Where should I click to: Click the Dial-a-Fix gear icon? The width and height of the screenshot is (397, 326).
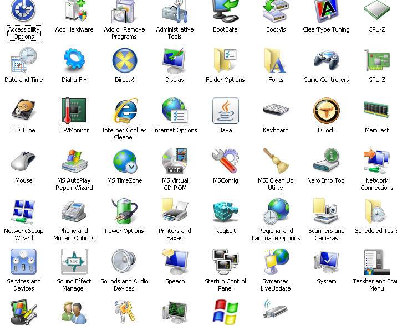[74, 60]
